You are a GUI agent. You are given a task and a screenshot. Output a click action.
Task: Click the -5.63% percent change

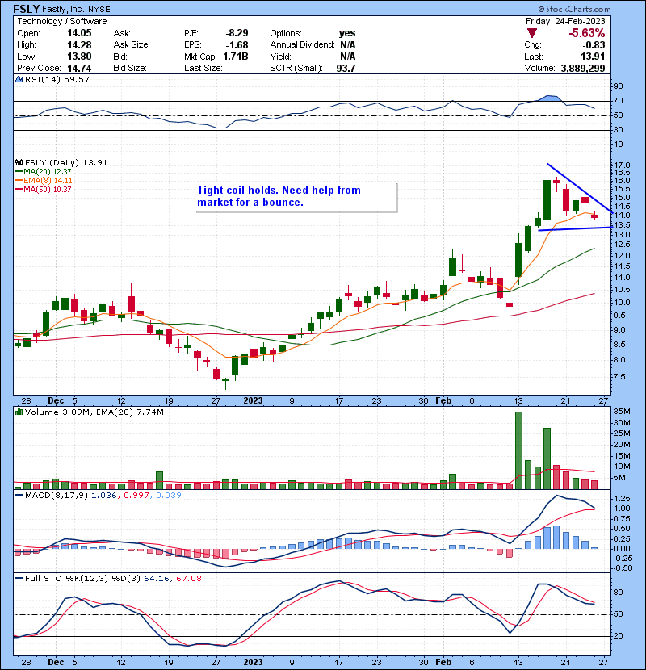(x=586, y=33)
